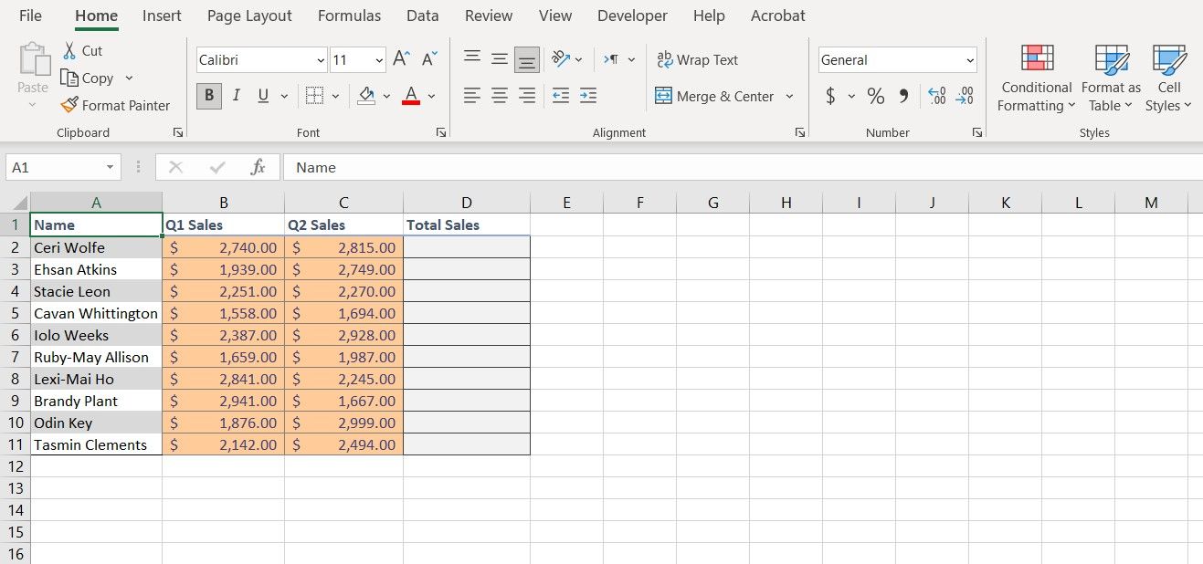Viewport: 1203px width, 564px height.
Task: Click the Font Color A icon
Action: click(x=411, y=95)
